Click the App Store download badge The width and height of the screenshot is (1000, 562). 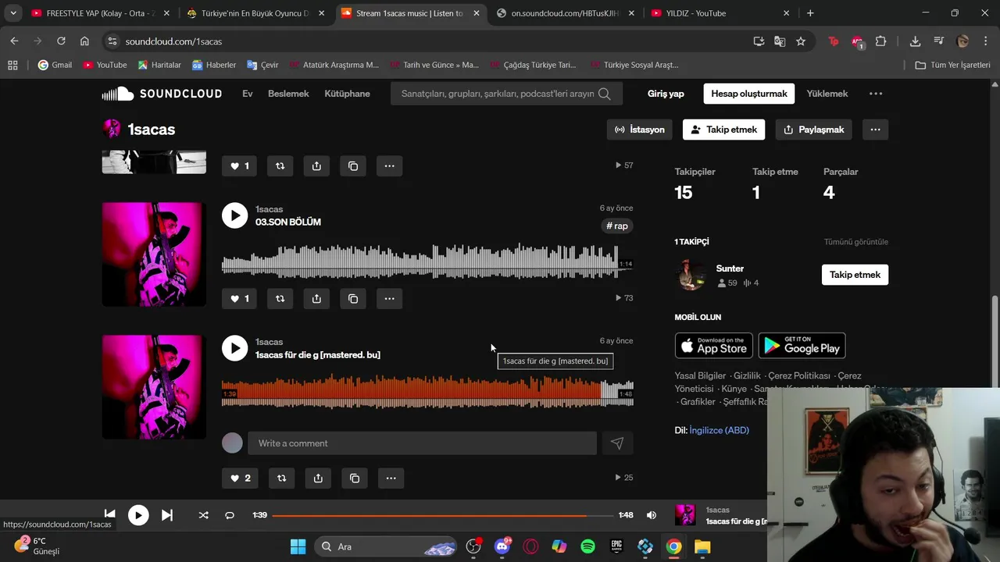714,346
